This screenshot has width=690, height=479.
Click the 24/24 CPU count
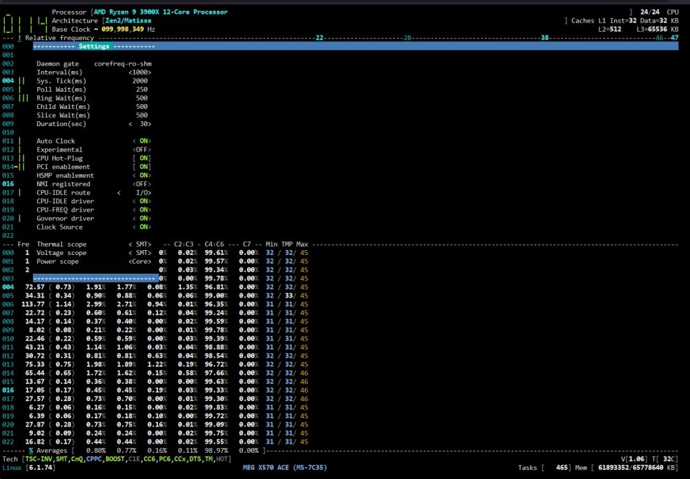650,12
